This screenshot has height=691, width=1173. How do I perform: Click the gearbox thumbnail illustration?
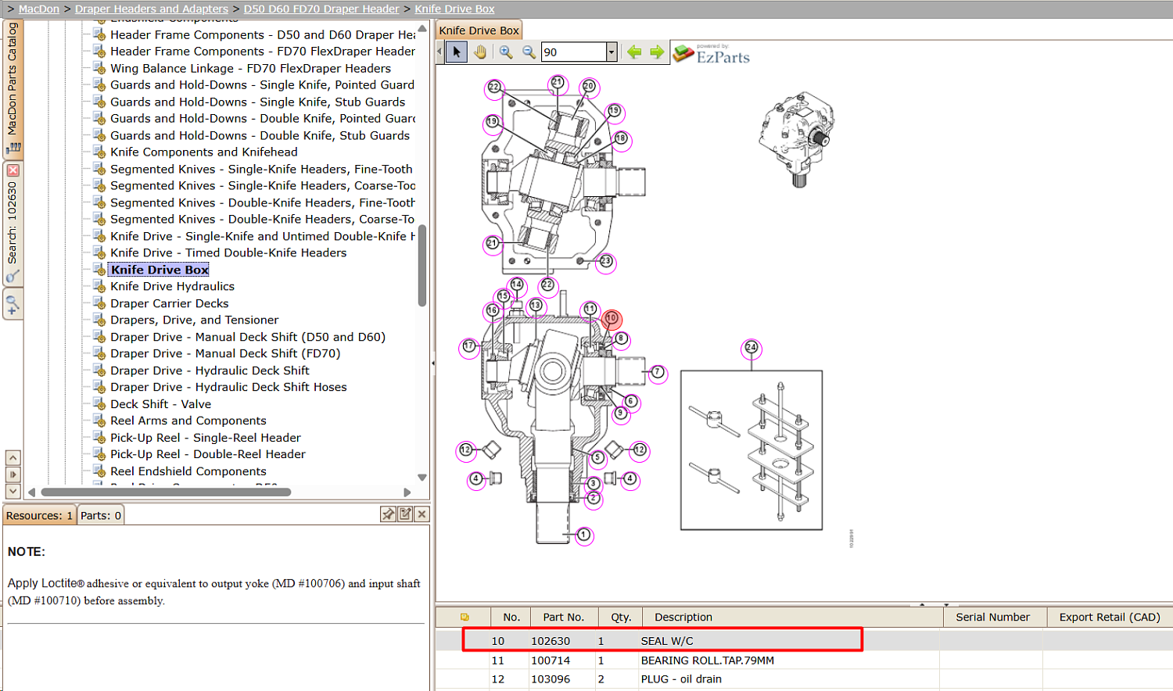797,139
